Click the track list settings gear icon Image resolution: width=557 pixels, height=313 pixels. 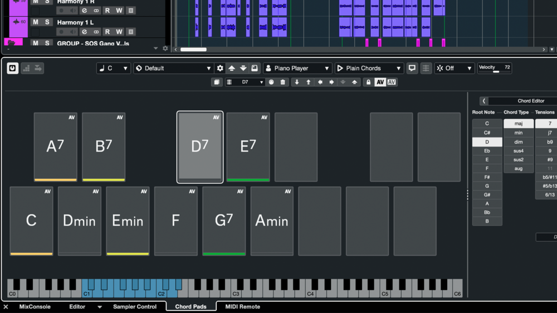point(165,48)
